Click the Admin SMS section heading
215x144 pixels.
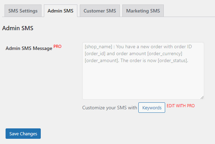18,28
